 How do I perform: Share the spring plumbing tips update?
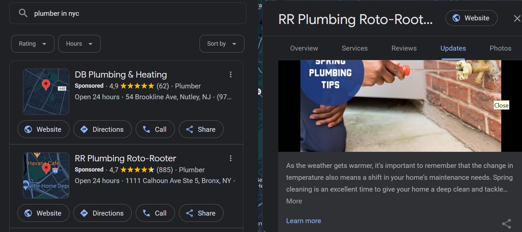507,224
